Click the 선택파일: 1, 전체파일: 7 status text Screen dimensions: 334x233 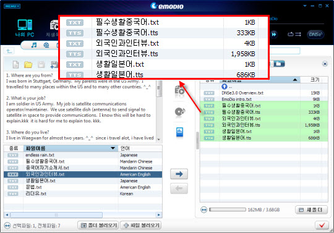36,226
